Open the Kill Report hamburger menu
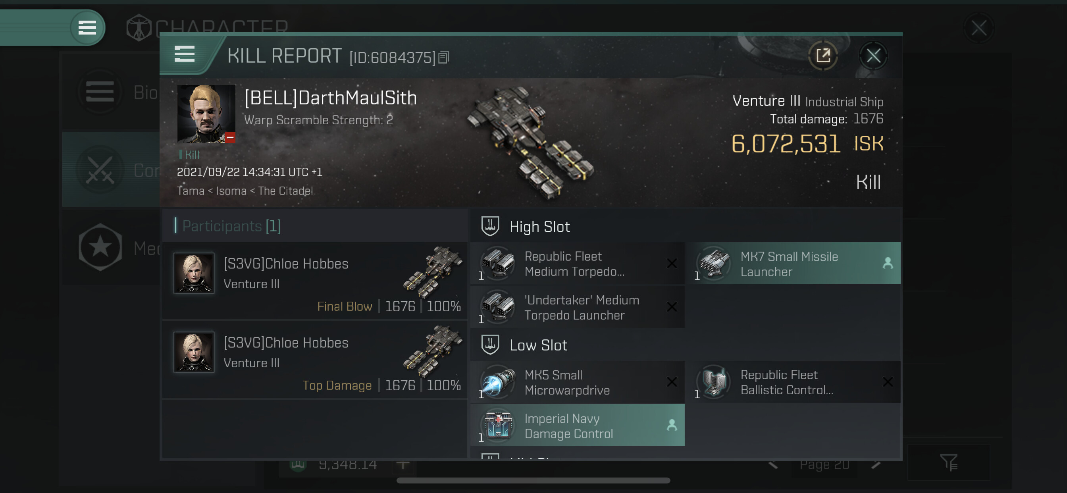Image resolution: width=1067 pixels, height=493 pixels. coord(184,54)
